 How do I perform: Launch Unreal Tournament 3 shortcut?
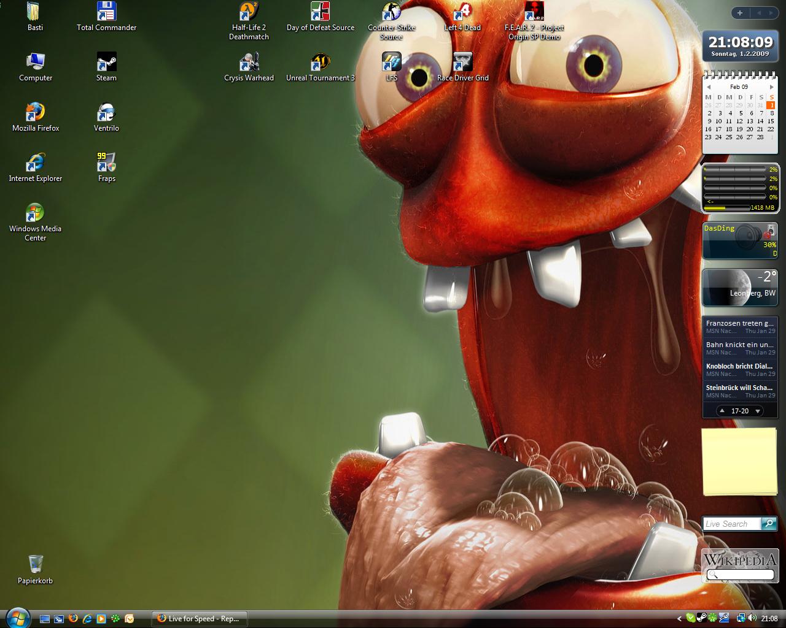coord(320,67)
